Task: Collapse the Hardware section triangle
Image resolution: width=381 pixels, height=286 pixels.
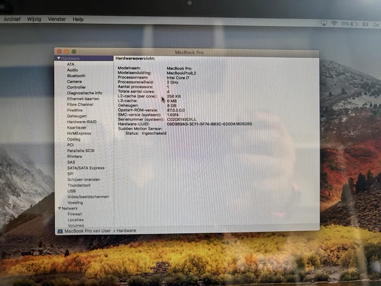Action: tap(58, 58)
